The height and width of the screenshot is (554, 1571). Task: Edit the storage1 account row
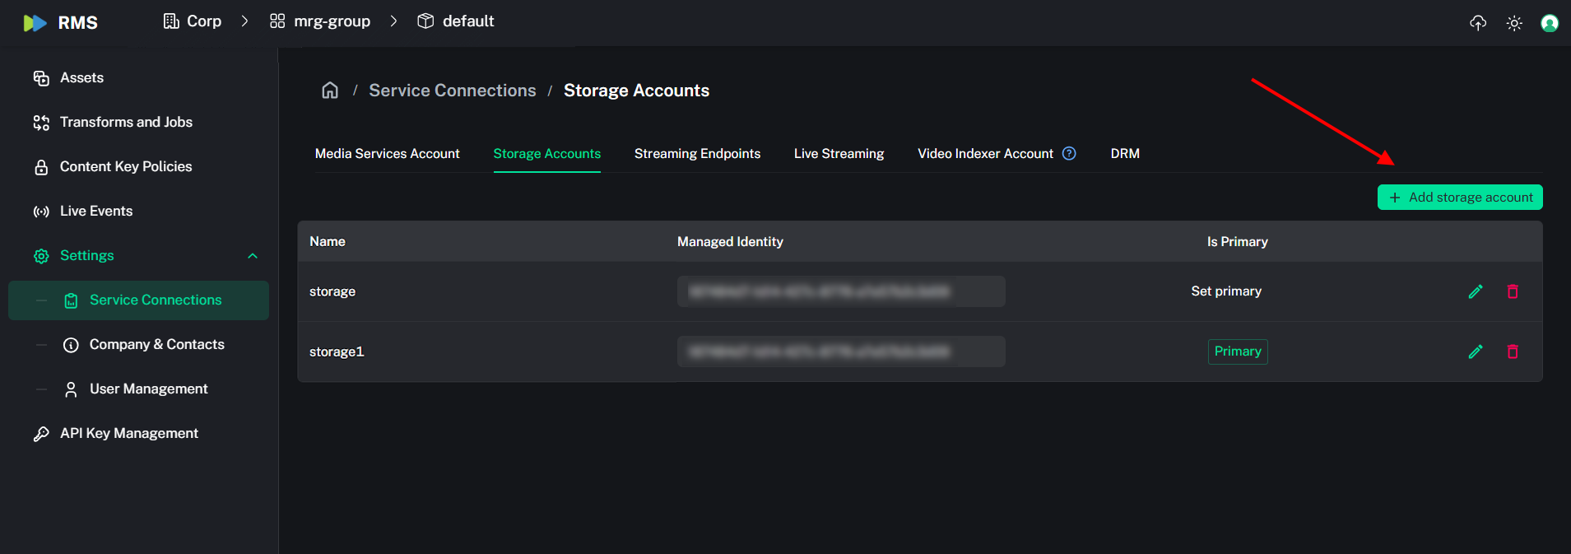[1476, 351]
